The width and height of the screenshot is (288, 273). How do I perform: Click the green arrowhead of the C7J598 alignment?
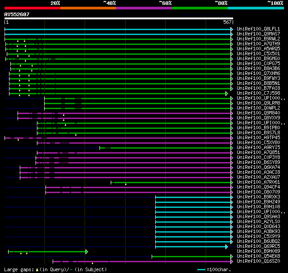click(227, 93)
